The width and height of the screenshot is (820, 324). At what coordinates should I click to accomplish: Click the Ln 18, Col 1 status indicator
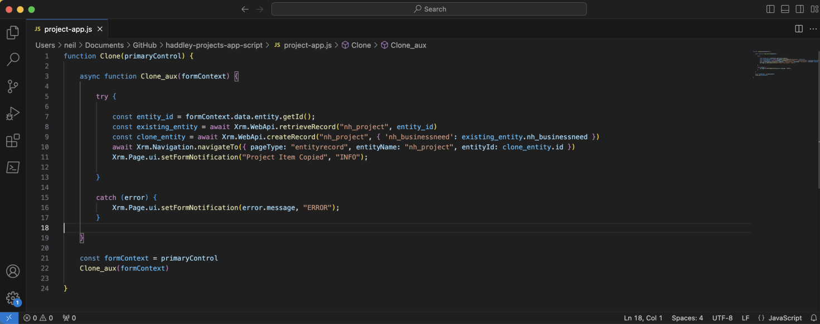pyautogui.click(x=643, y=318)
